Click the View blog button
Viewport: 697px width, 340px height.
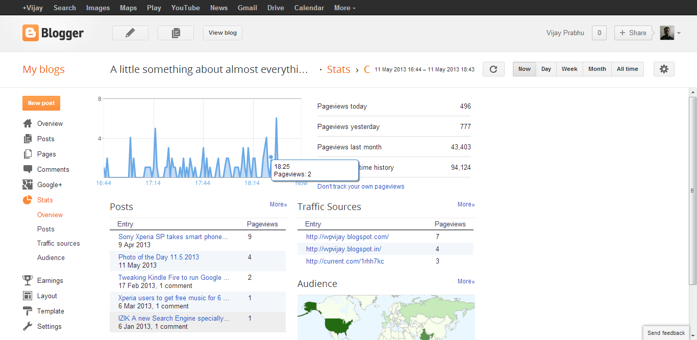[x=222, y=33]
